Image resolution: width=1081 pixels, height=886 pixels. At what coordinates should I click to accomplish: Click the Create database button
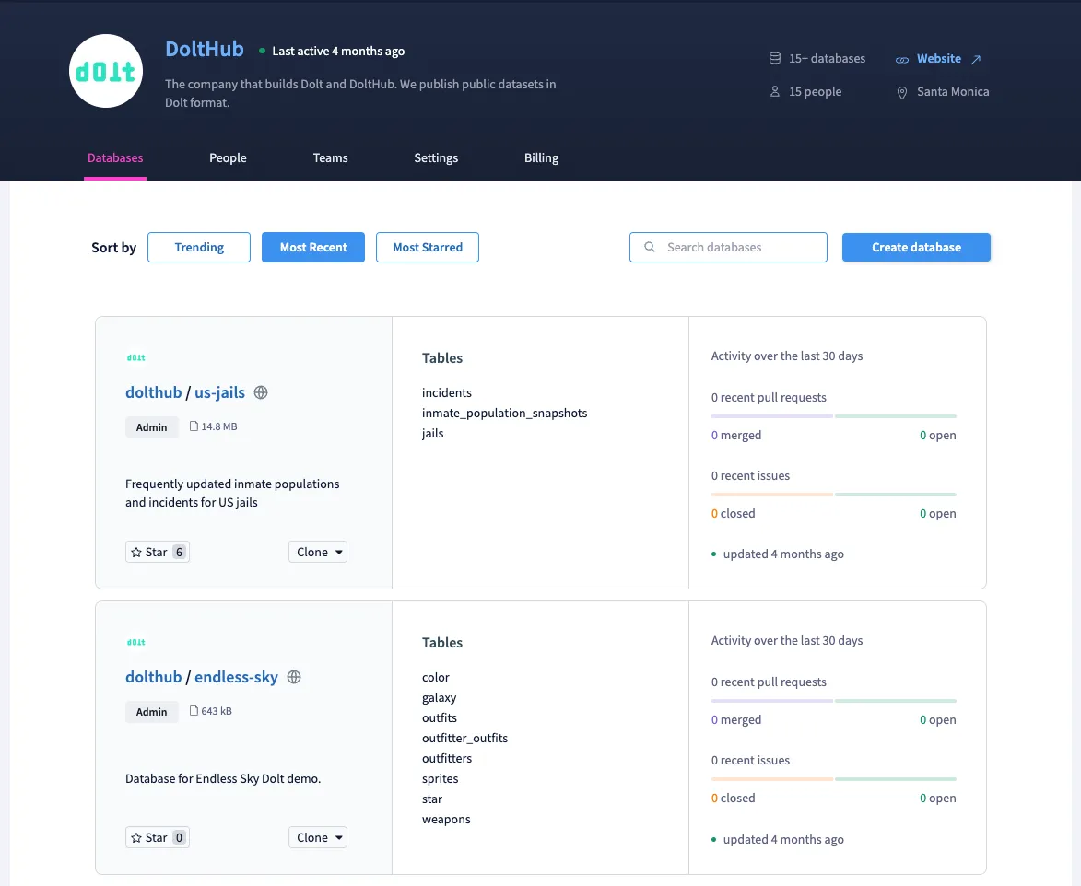[915, 247]
